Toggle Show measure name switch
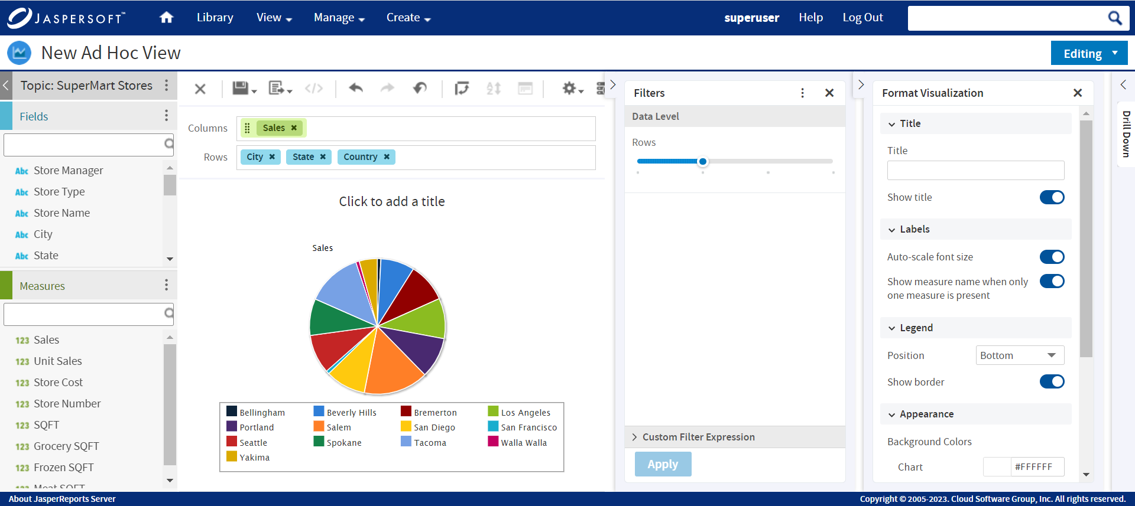The image size is (1135, 506). 1052,281
